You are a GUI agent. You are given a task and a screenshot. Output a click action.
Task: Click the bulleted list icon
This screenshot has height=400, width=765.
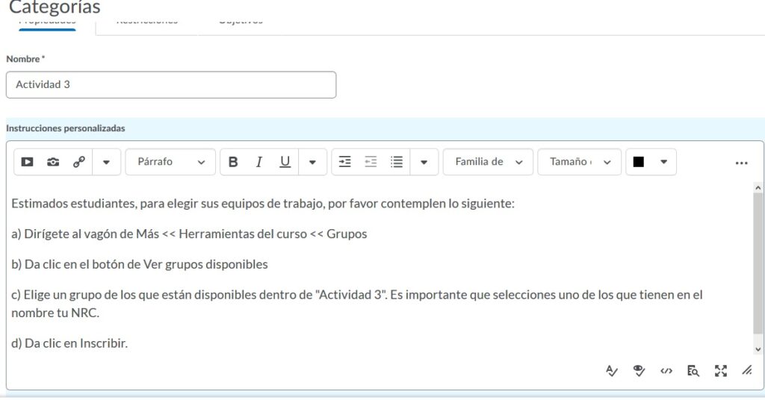coord(397,162)
